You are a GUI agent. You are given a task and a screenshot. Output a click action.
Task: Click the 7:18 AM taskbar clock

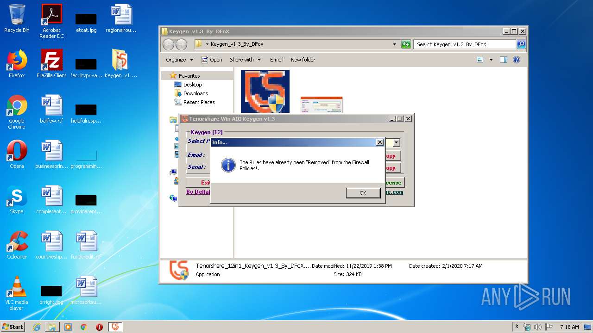tap(569, 327)
